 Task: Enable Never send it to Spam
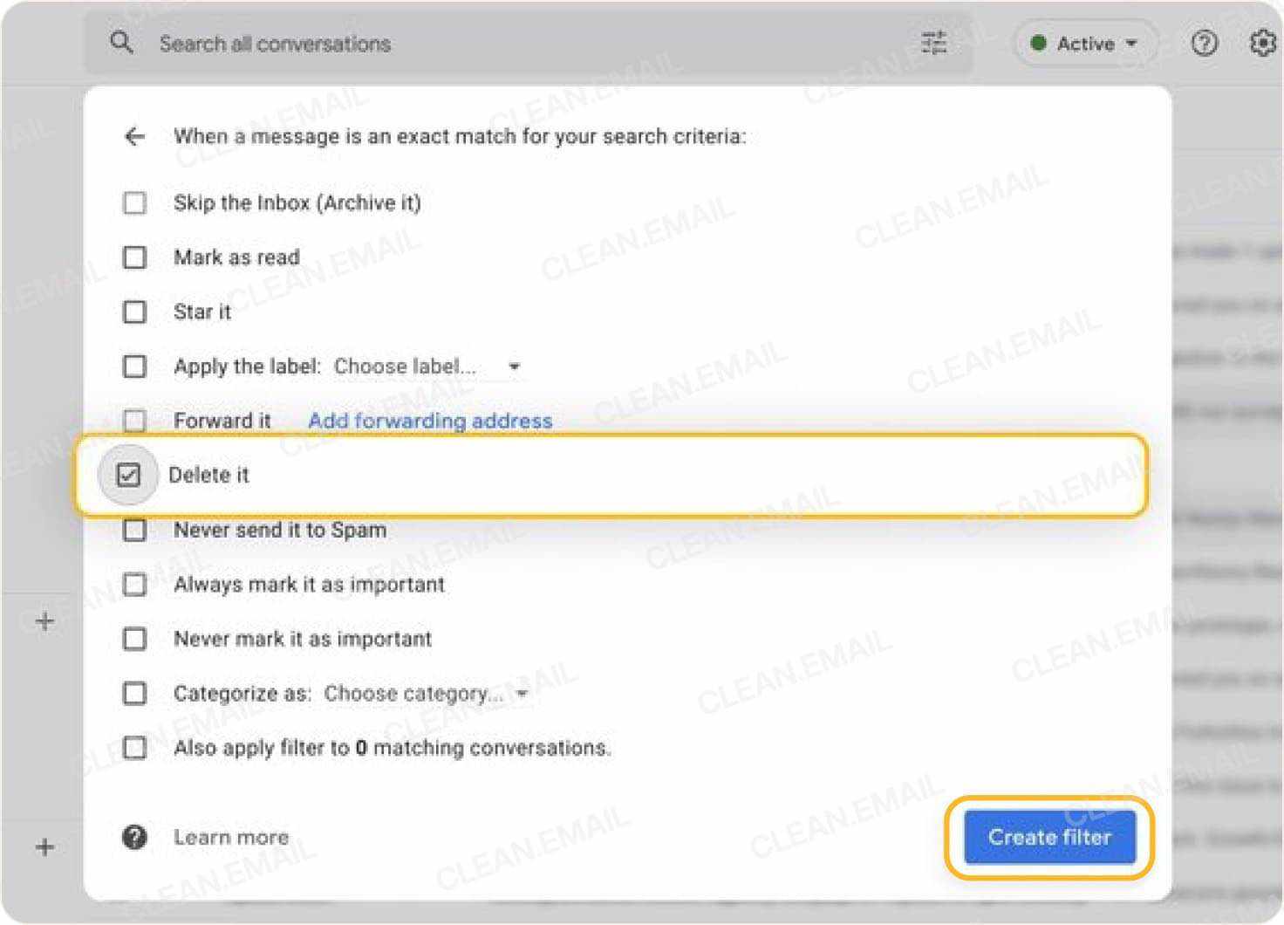coord(133,530)
